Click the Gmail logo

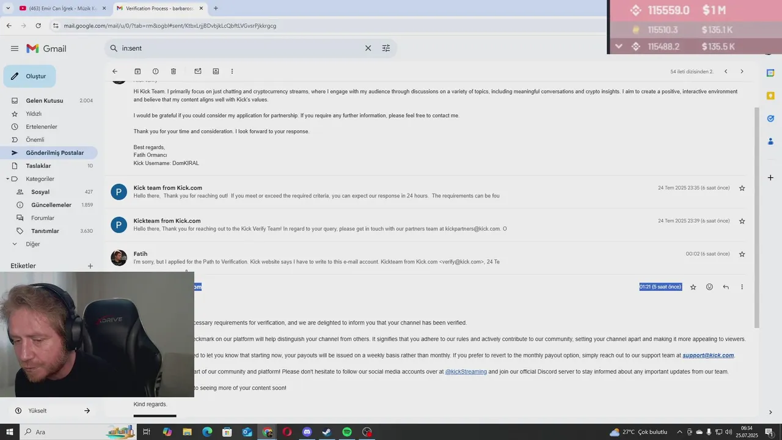pos(46,48)
